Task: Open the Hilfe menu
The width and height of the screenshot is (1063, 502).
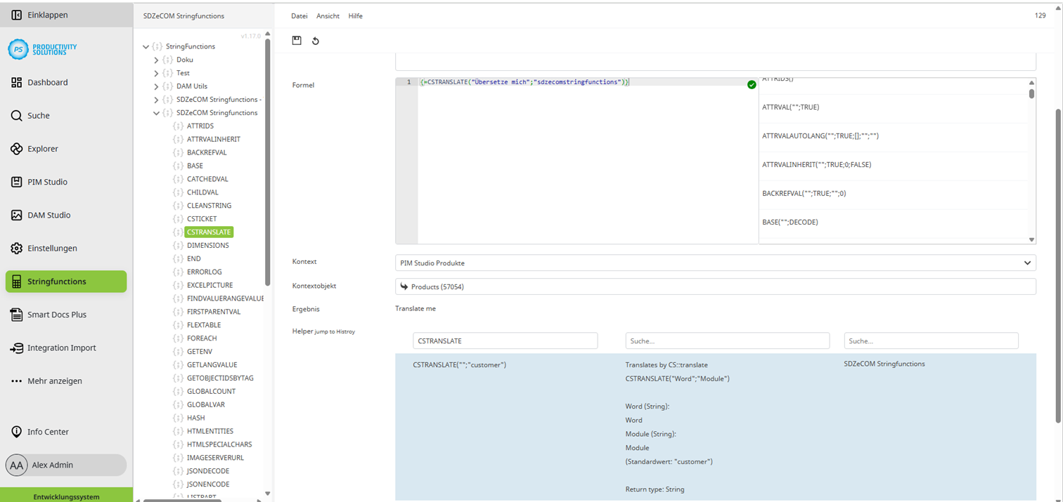Action: coord(356,15)
